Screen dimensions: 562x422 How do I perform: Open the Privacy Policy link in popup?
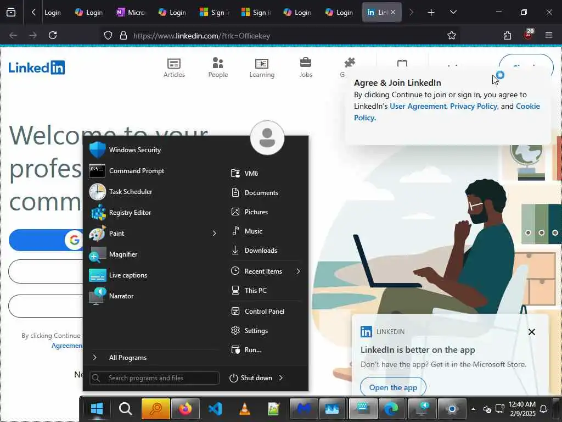point(474,106)
